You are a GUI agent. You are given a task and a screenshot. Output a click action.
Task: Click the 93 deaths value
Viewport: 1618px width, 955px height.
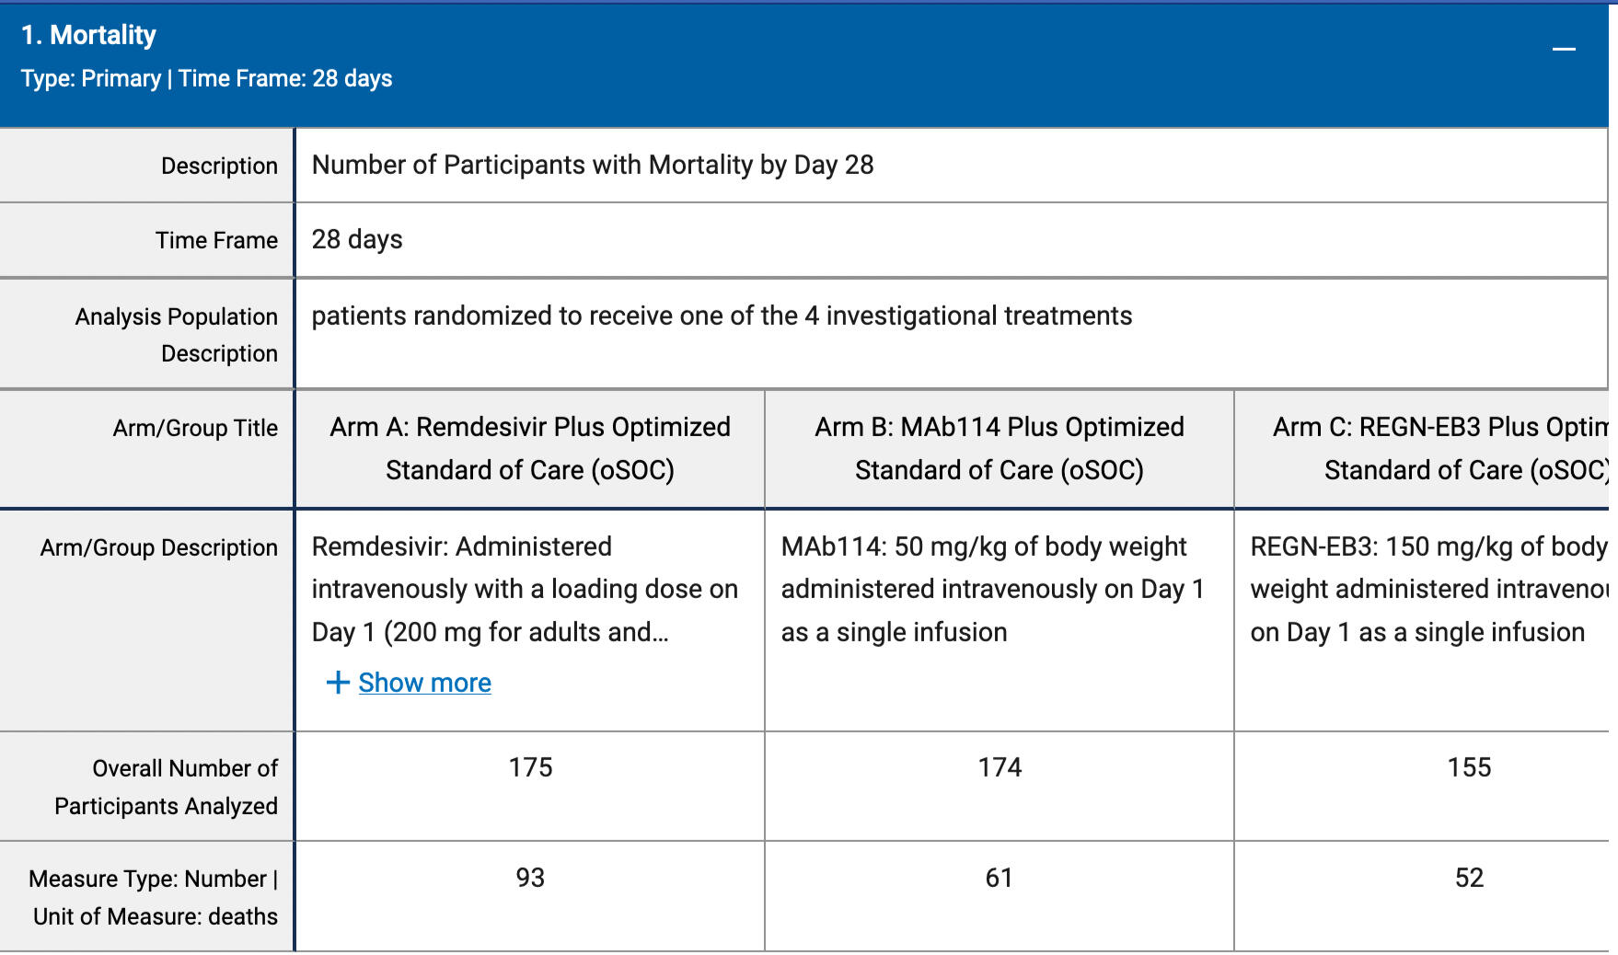[530, 878]
